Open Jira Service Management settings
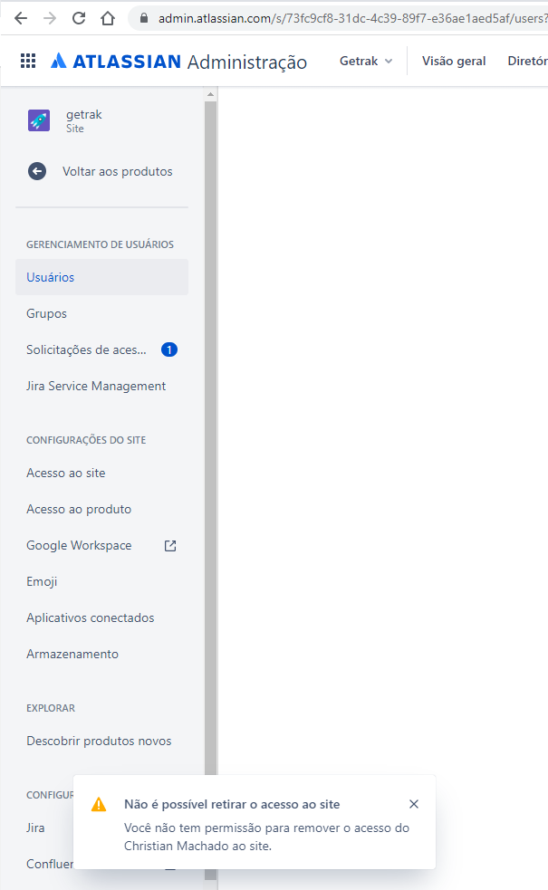548x890 pixels. click(101, 386)
